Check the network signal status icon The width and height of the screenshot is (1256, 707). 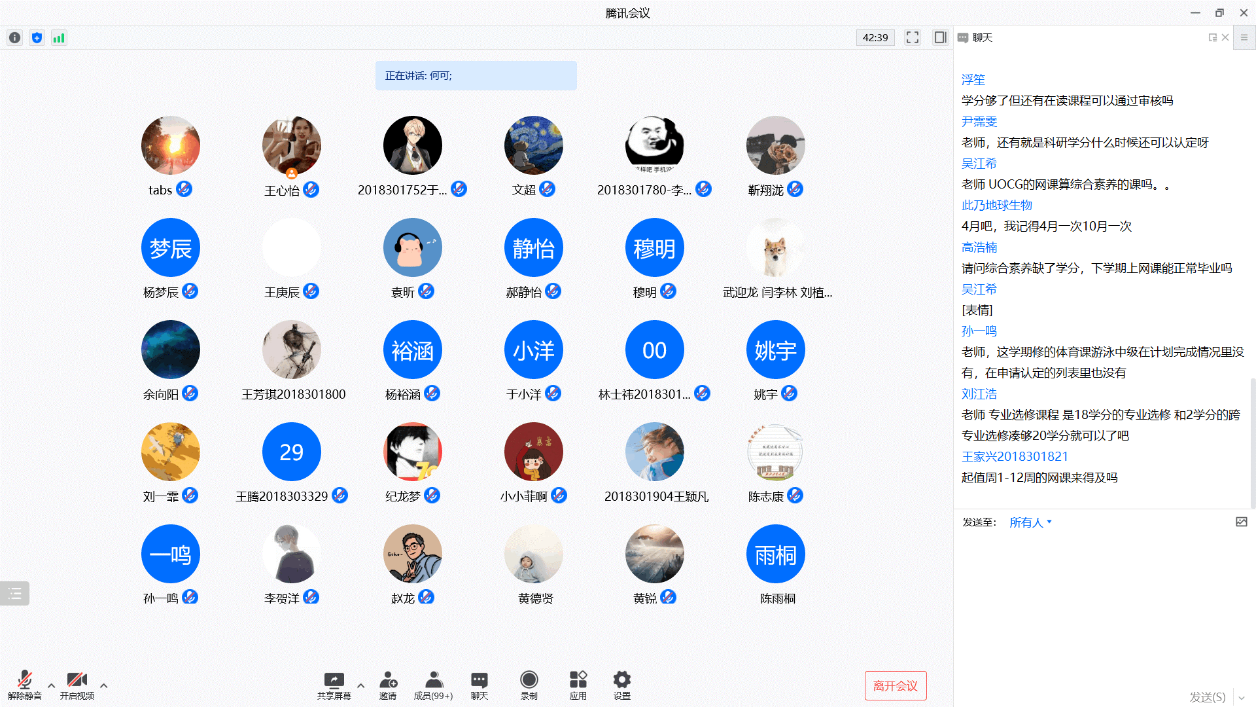tap(59, 38)
